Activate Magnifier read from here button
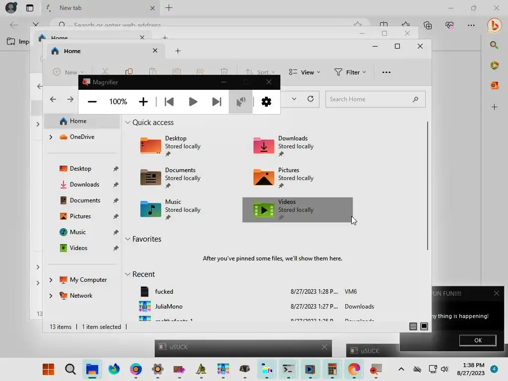Viewport: 508px width, 381px height. pyautogui.click(x=241, y=102)
